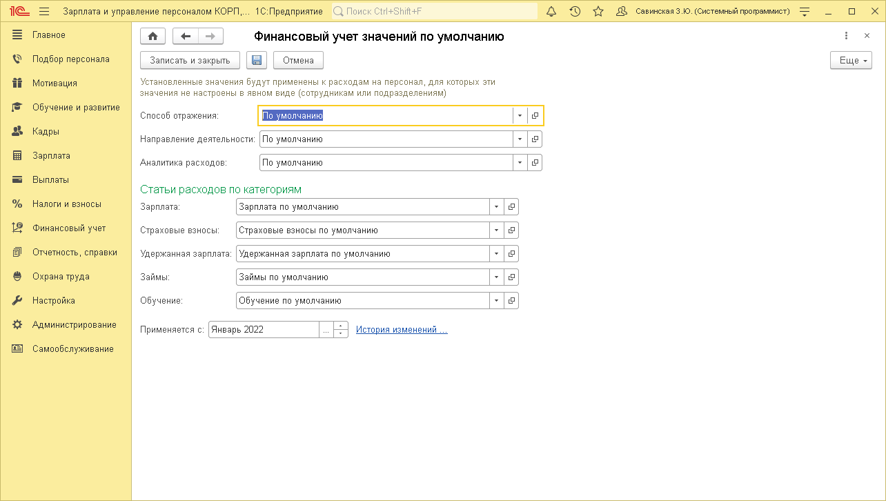Image resolution: width=886 pixels, height=501 pixels.
Task: Open favorites star icon
Action: 598,12
